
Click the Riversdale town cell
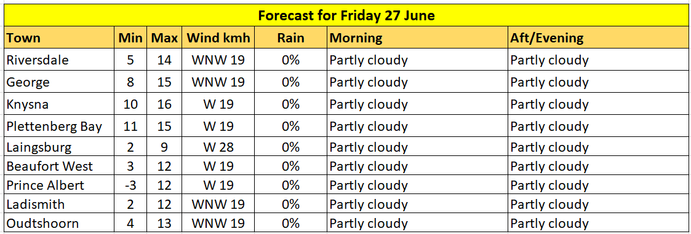(x=60, y=60)
